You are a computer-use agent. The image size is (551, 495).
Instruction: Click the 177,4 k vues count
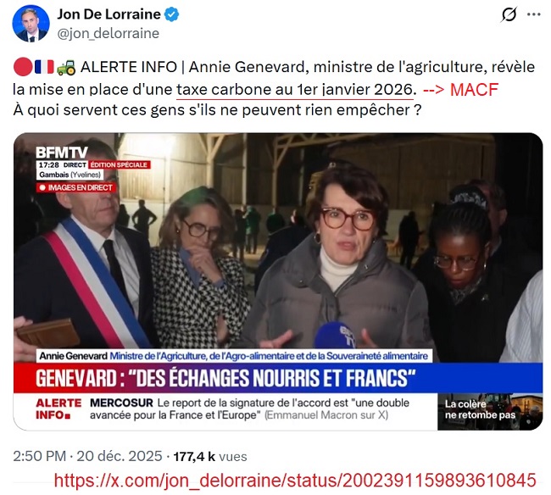[x=210, y=456]
